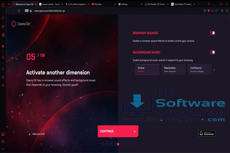Click the red sidebar icon near the bottom
Viewport: 230px width, 153px height.
tap(3, 134)
